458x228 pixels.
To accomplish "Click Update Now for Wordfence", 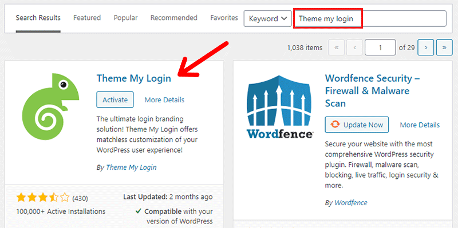I will tap(357, 125).
